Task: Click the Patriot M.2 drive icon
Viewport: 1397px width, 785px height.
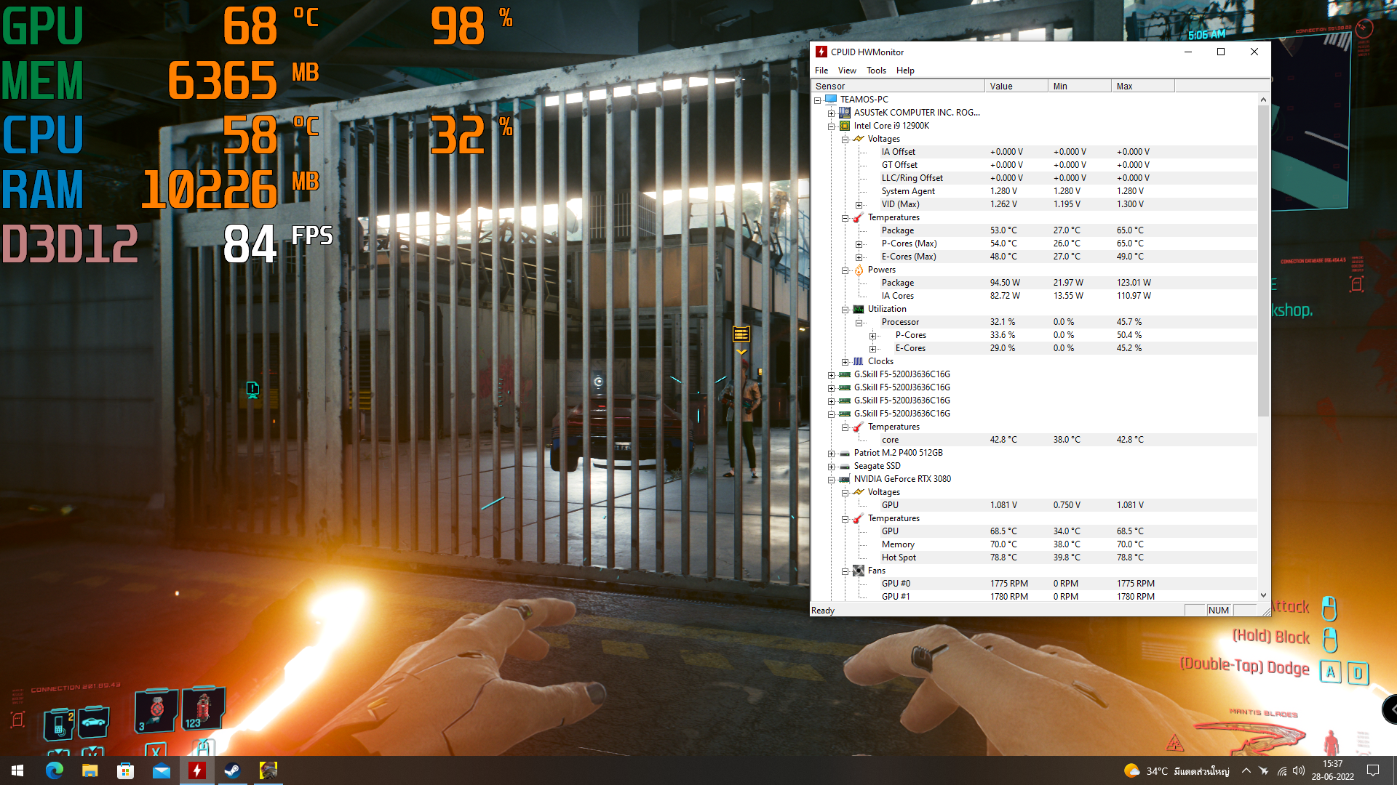Action: pyautogui.click(x=845, y=453)
